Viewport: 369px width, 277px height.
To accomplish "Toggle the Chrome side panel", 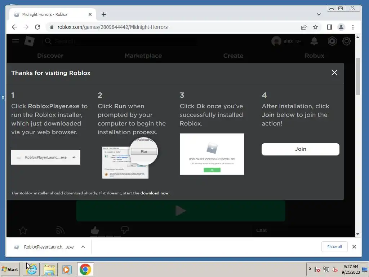I will 330,27.
